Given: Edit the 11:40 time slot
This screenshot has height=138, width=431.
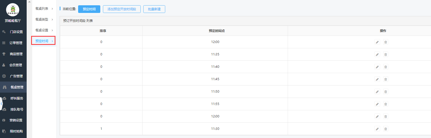Looking at the screenshot, I should [x=377, y=67].
